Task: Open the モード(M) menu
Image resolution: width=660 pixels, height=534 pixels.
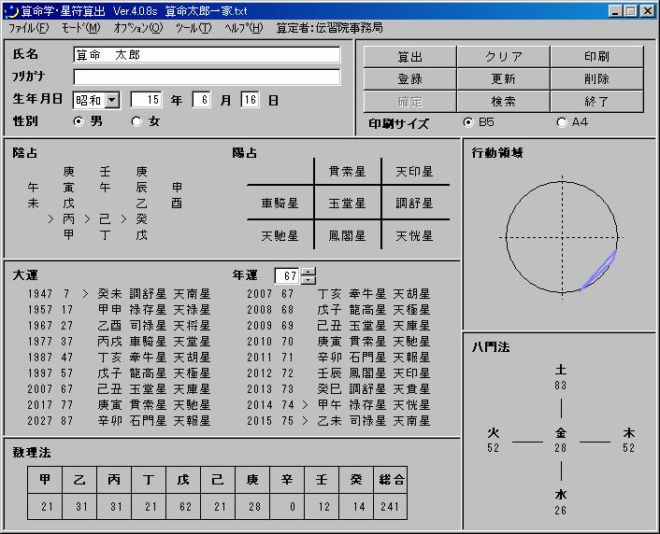Action: click(80, 28)
